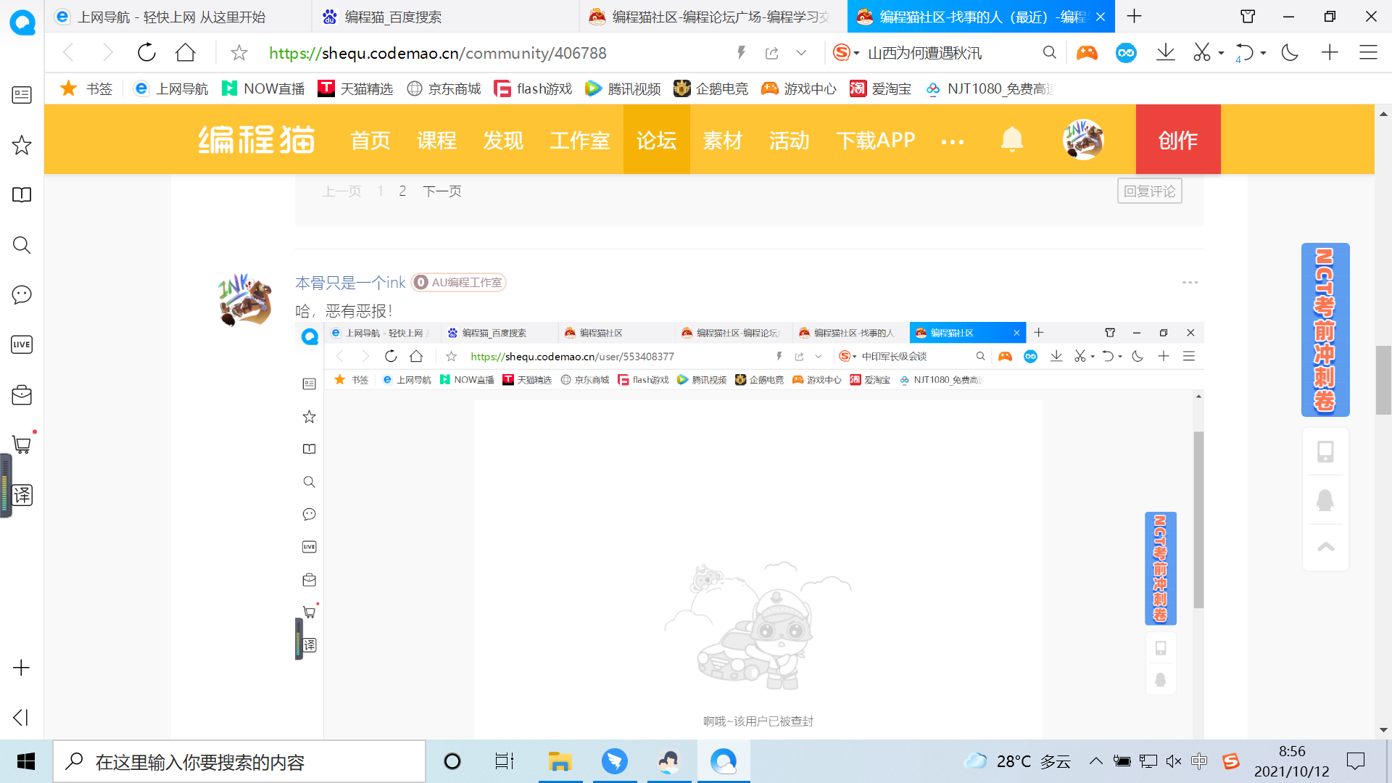Open the 腾讯视频 bookmark

[x=623, y=88]
